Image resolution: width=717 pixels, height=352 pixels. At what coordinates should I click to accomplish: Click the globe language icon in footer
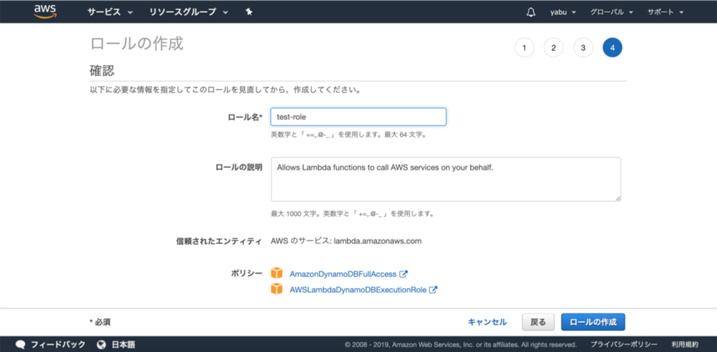pos(101,344)
